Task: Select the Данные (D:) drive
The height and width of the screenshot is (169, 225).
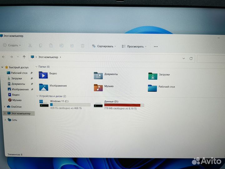Action: 119,105
